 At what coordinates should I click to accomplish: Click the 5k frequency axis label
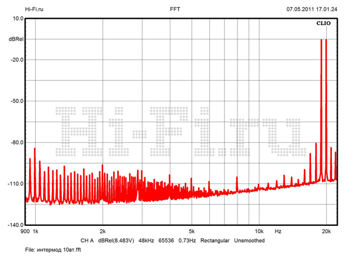coord(191,232)
